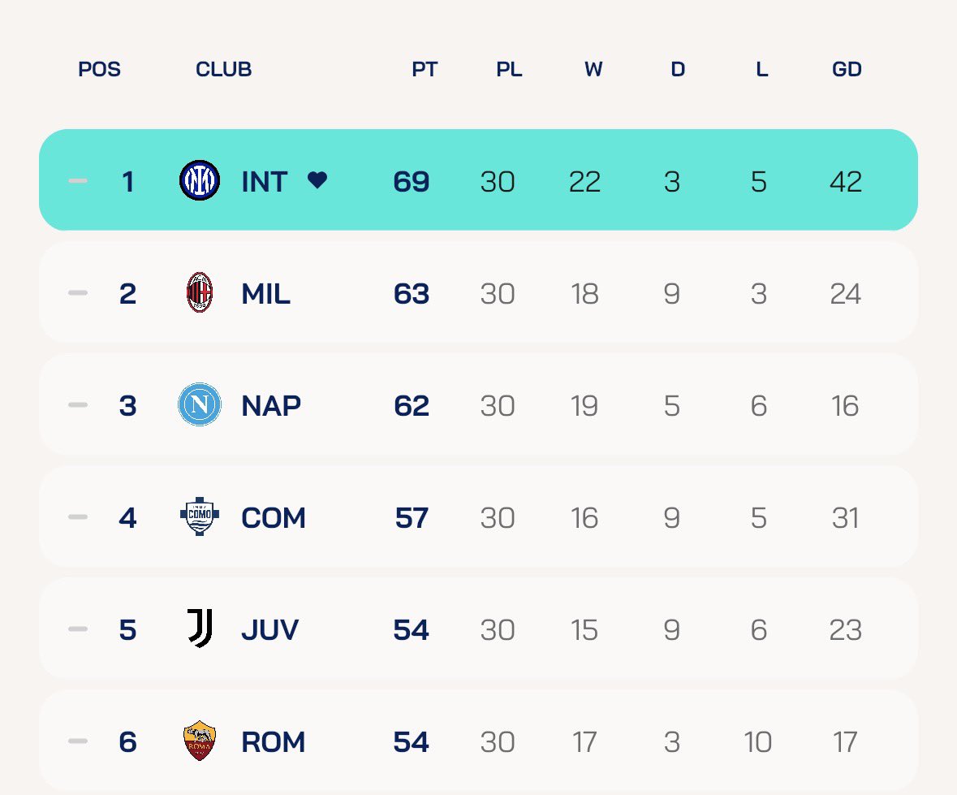Viewport: 957px width, 795px height.
Task: Open the MIL team name link
Action: click(265, 294)
